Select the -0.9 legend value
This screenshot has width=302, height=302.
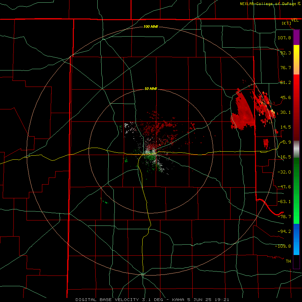(x=286, y=142)
